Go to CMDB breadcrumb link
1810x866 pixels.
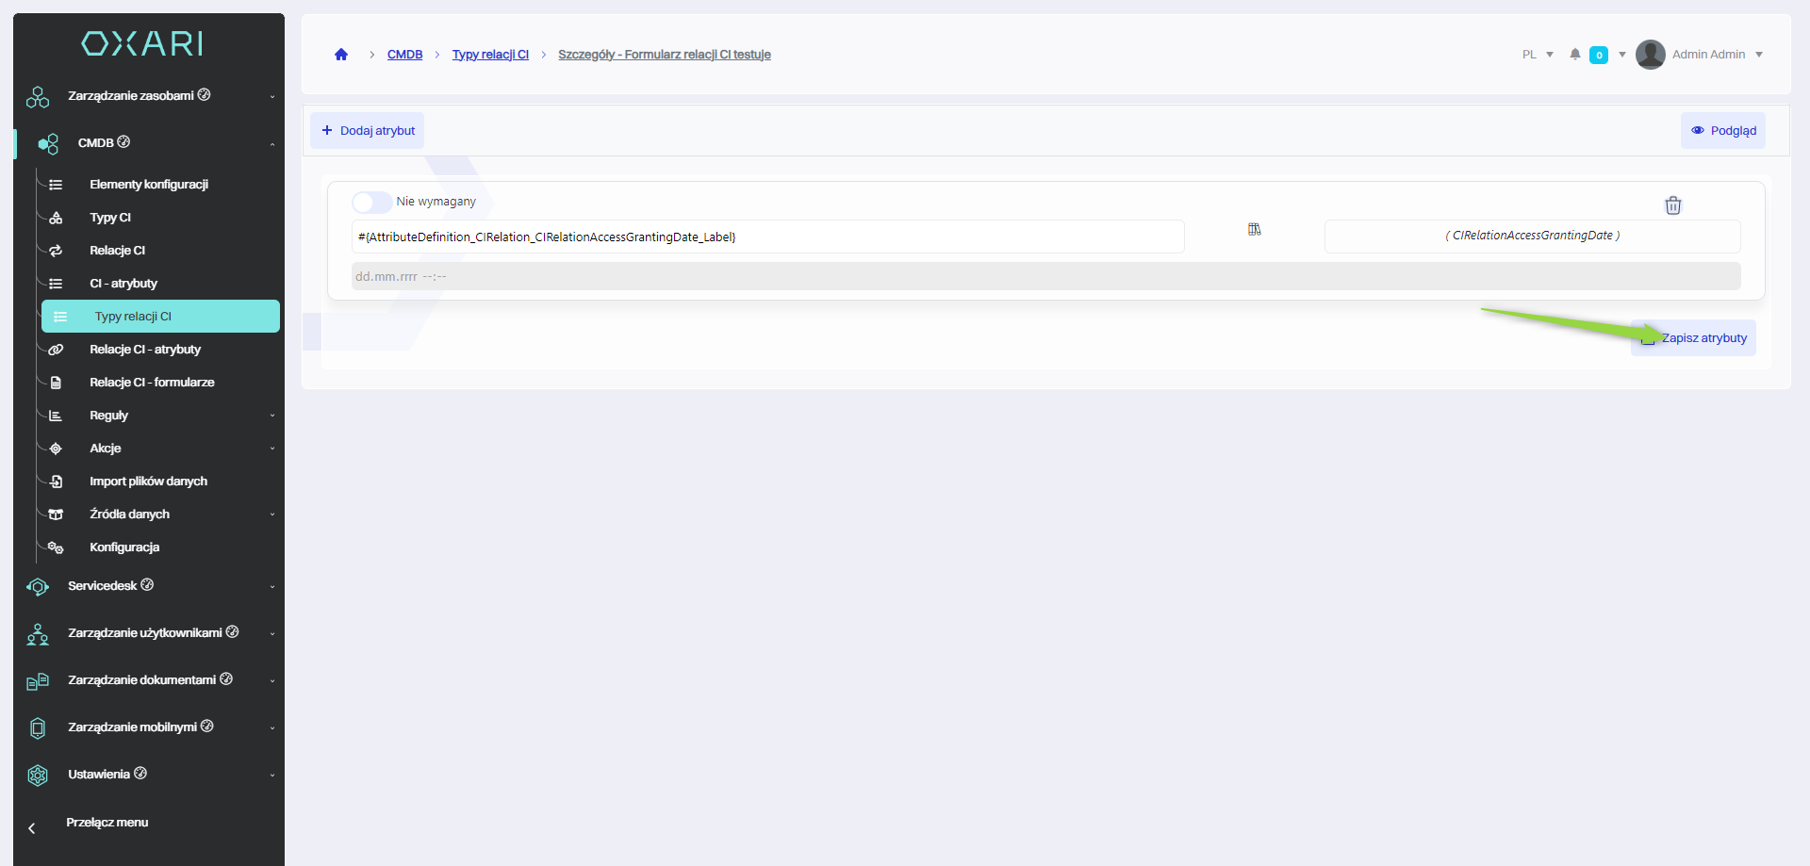pos(404,55)
